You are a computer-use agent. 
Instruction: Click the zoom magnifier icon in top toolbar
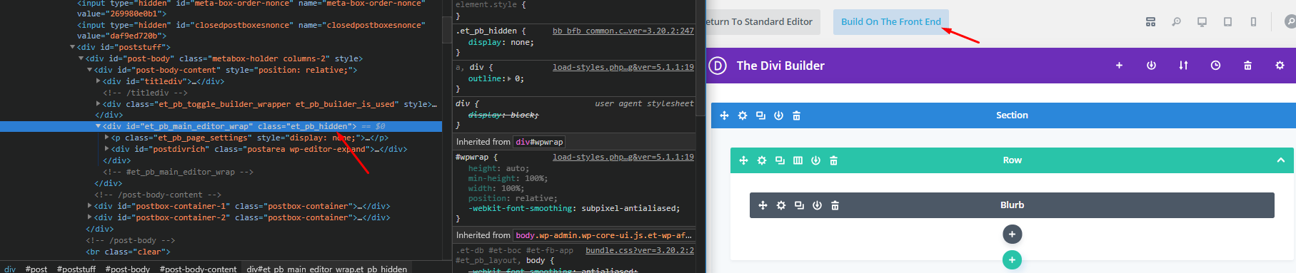(1176, 22)
